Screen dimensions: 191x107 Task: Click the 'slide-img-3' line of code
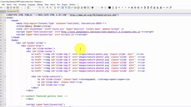[88, 60]
